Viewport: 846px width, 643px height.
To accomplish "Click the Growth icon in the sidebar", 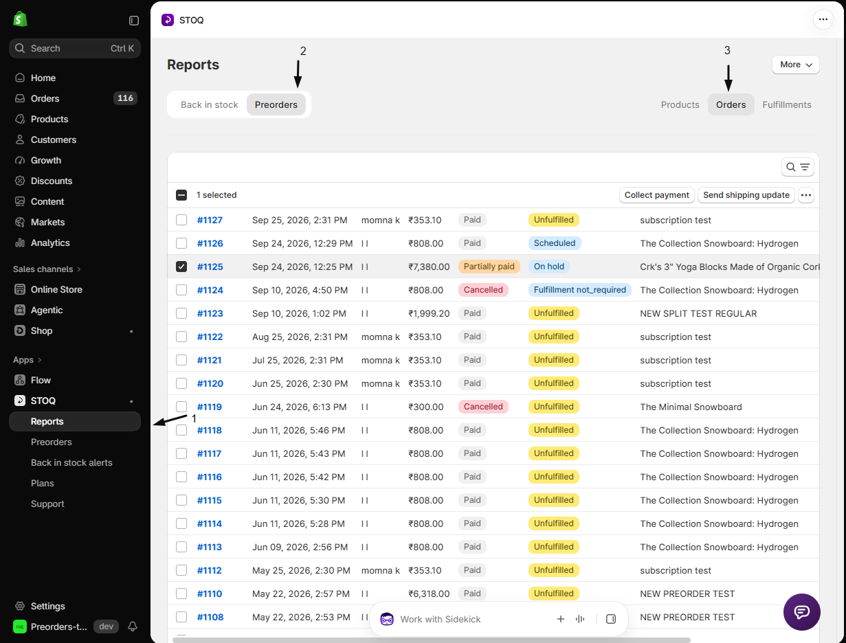I will 20,160.
